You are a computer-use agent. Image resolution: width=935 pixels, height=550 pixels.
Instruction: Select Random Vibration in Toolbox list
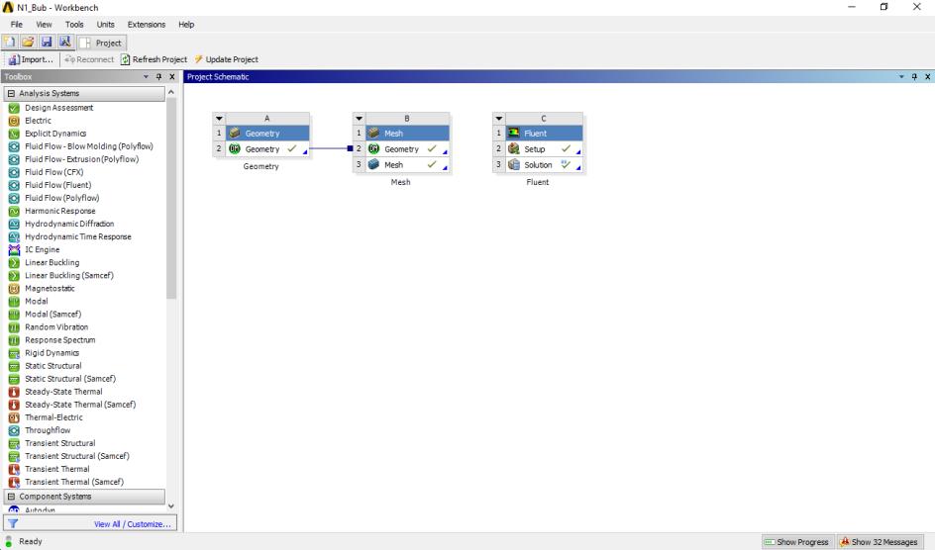point(56,327)
